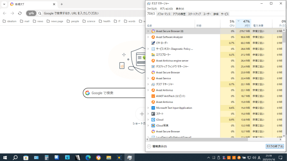Select AVAST AntiTrack (32 bit) icon
The height and width of the screenshot is (161, 287).
pyautogui.click(x=153, y=96)
